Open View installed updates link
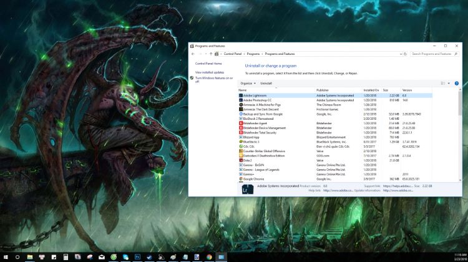This screenshot has width=468, height=262. (210, 72)
